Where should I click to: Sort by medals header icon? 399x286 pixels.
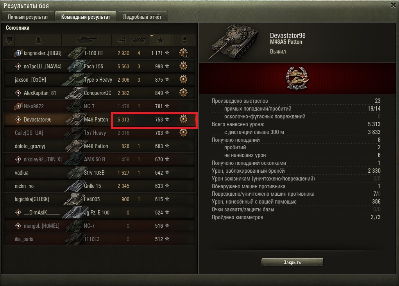[184, 40]
